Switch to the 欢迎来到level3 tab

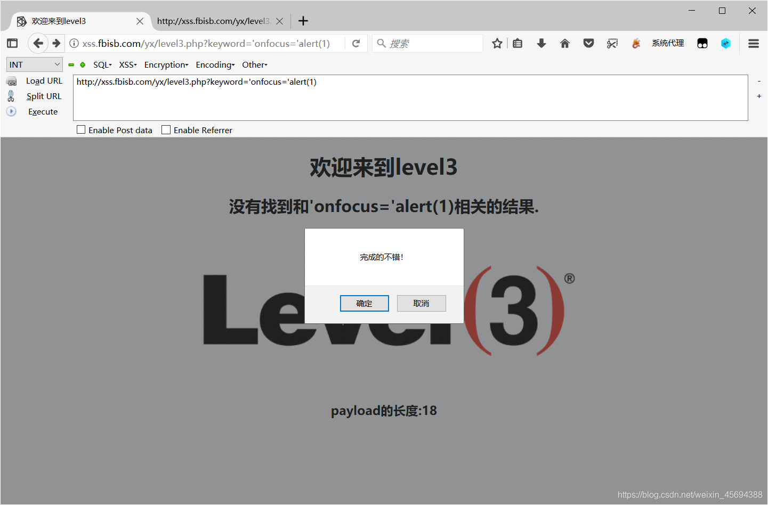point(80,21)
